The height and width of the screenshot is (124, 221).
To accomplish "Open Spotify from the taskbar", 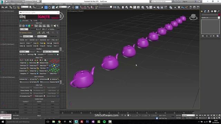I will coord(104,122).
